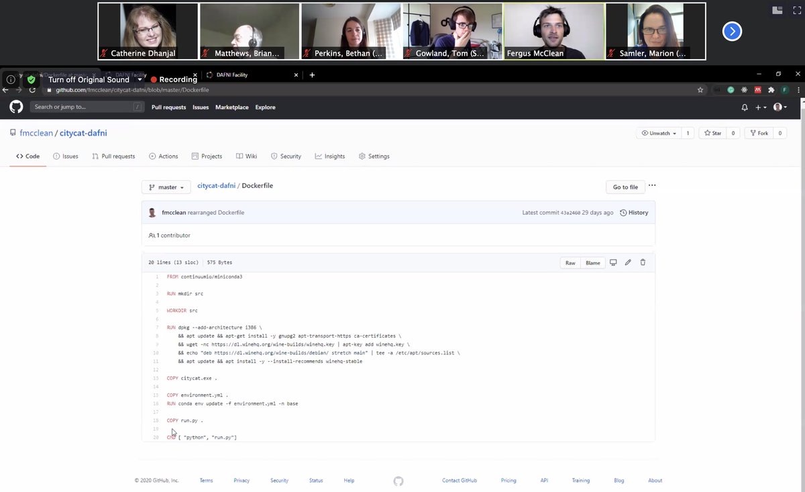The image size is (805, 492).
Task: Reload the page with the refresh icon
Action: [32, 90]
